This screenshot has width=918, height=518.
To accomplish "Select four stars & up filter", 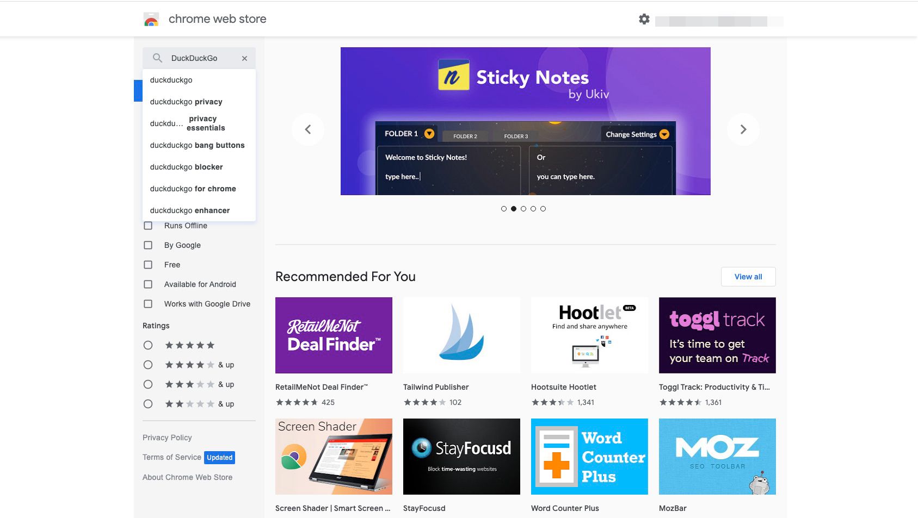I will (x=148, y=365).
